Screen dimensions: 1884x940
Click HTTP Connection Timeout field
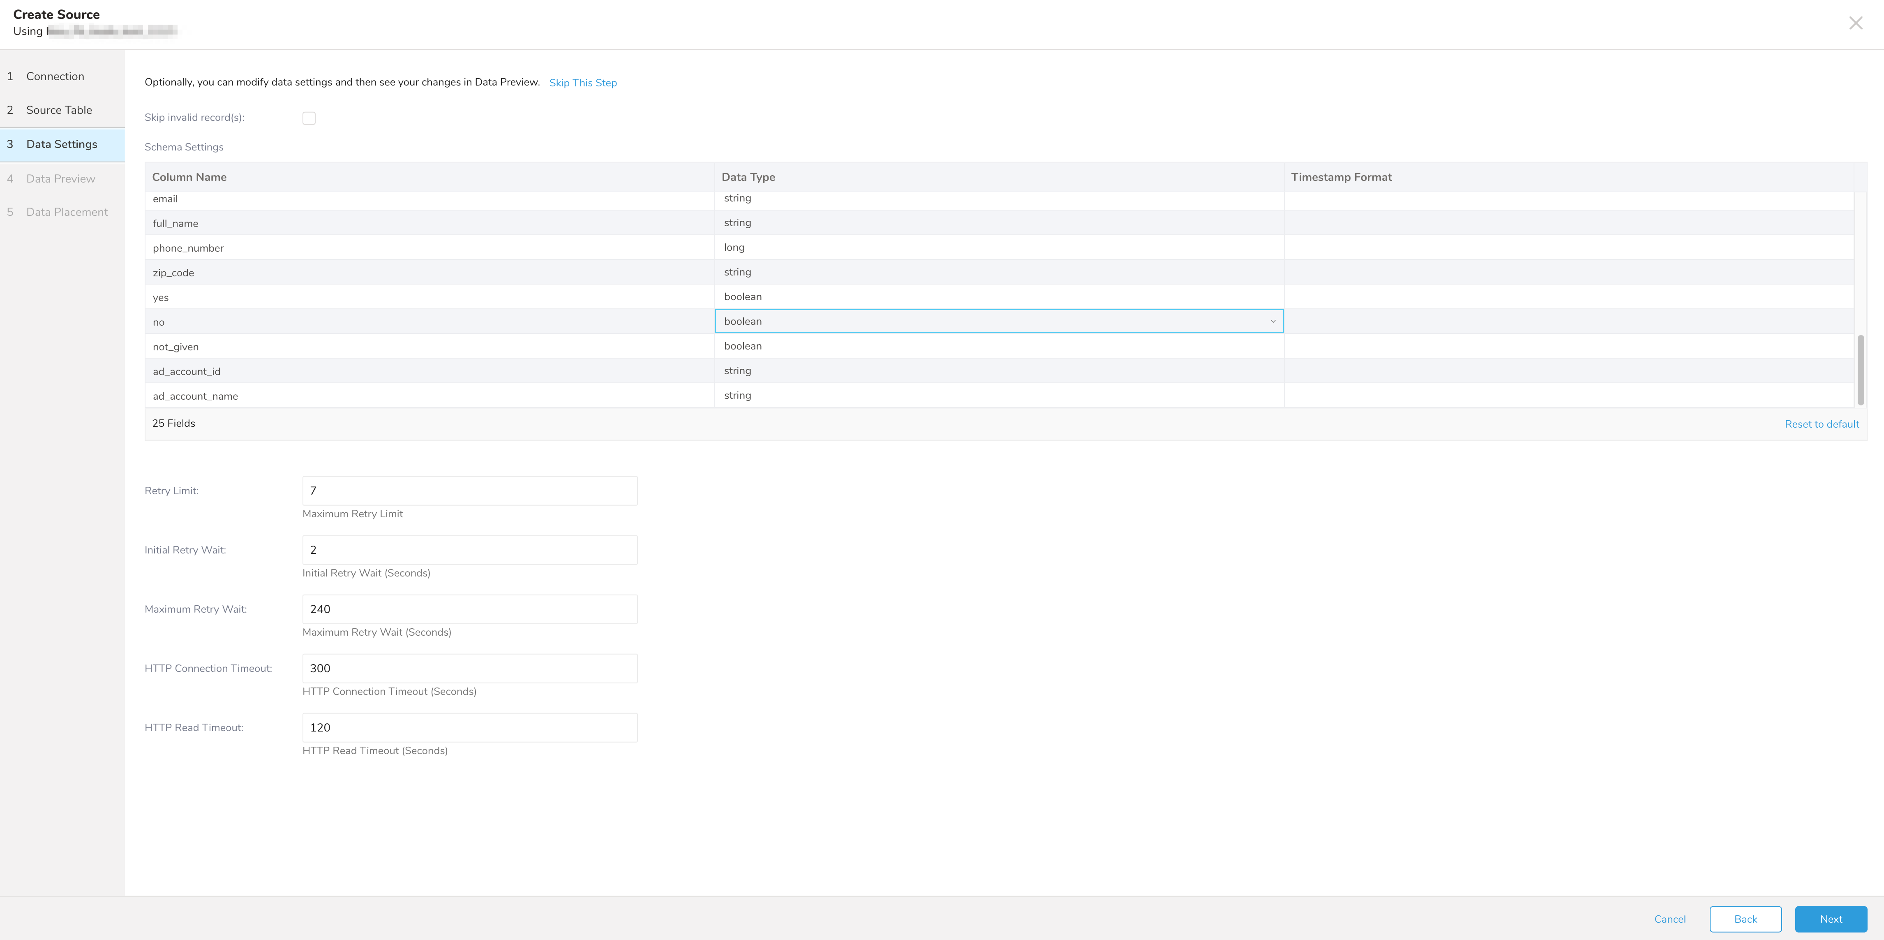[469, 669]
